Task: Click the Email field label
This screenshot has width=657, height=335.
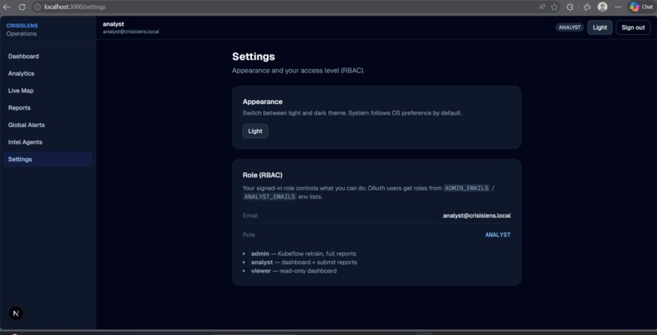Action: 250,216
